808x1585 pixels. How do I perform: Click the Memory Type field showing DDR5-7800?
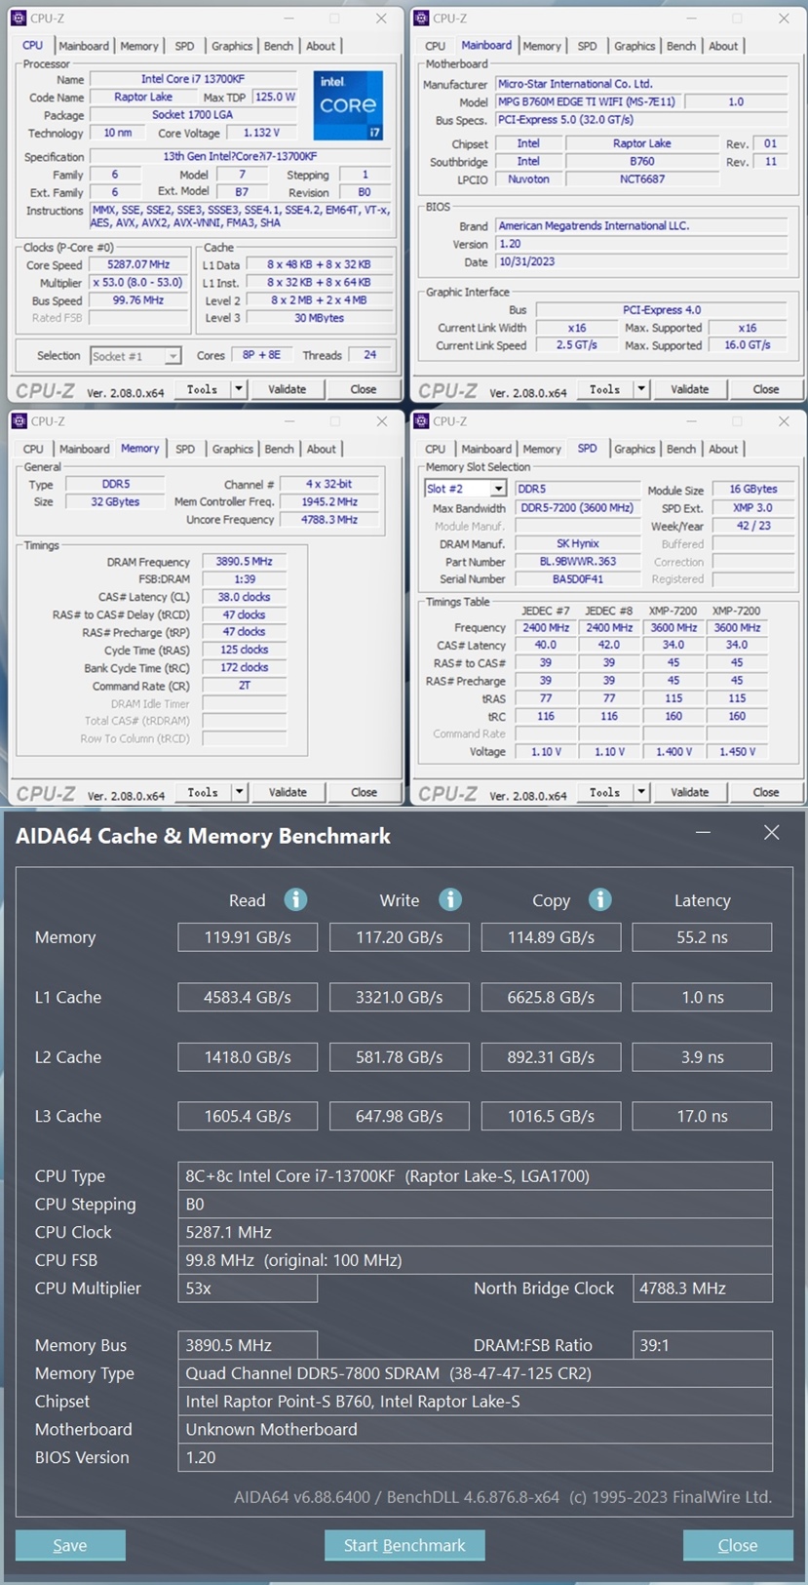[x=476, y=1372]
